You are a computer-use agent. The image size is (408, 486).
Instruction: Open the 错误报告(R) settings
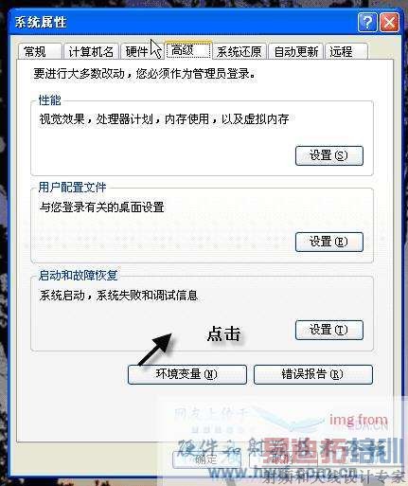point(313,374)
